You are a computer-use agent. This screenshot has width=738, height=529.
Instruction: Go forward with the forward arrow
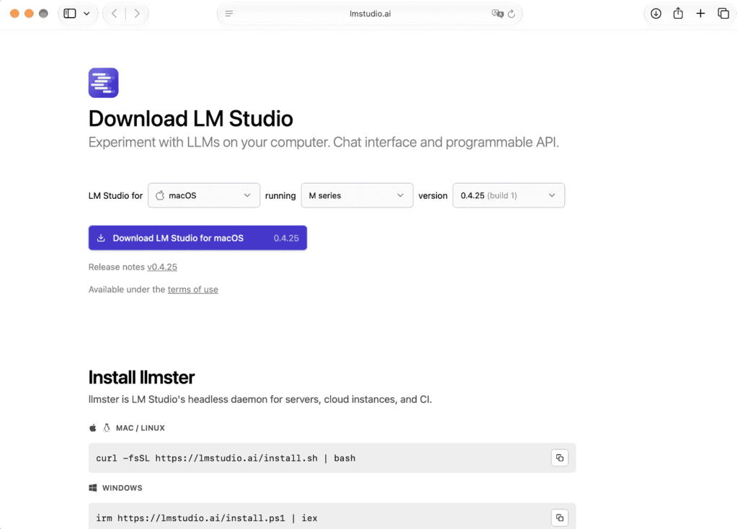tap(137, 13)
